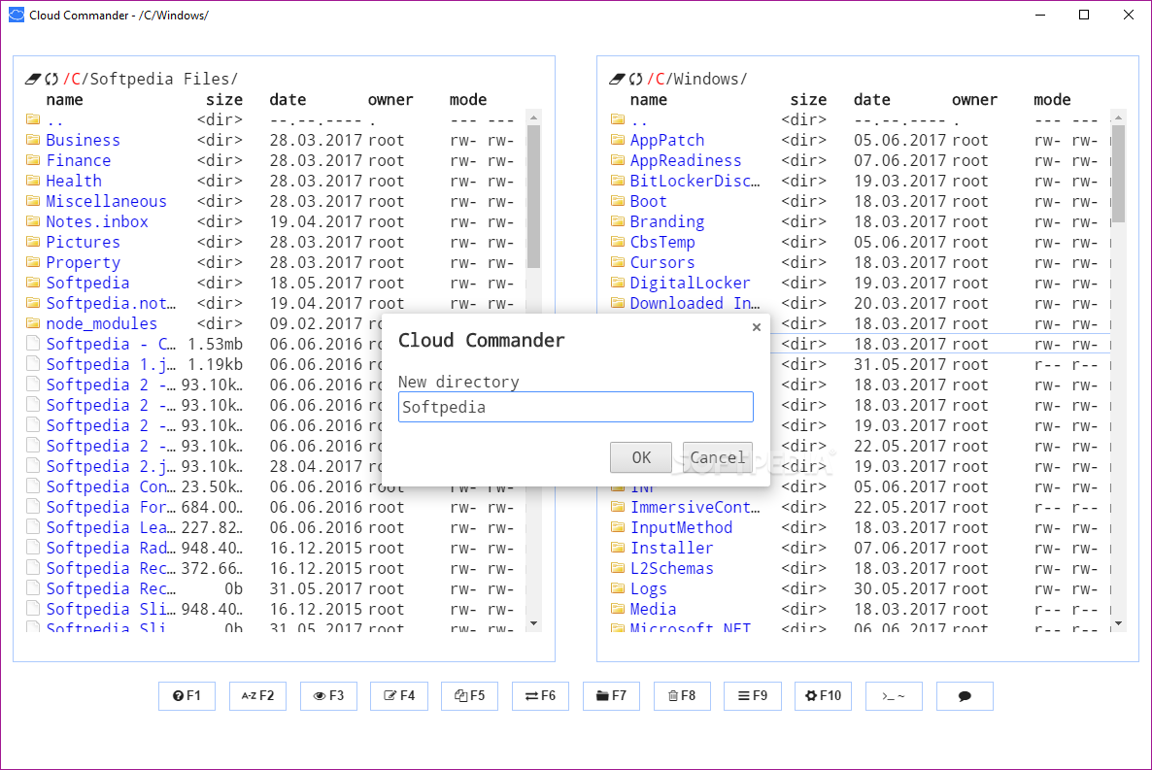The height and width of the screenshot is (770, 1152).
Task: Select the BitLockerDisc.. folder
Action: point(695,181)
